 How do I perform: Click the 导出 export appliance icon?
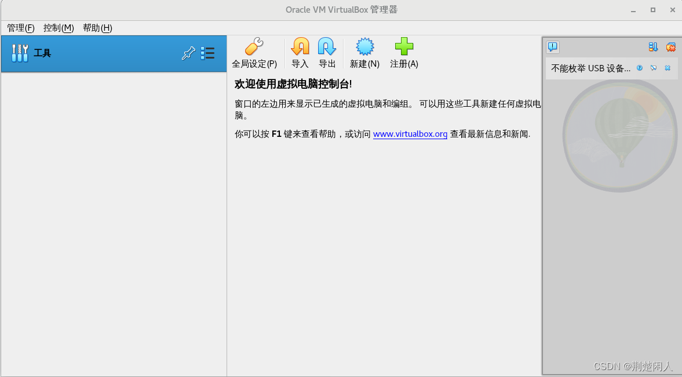327,53
